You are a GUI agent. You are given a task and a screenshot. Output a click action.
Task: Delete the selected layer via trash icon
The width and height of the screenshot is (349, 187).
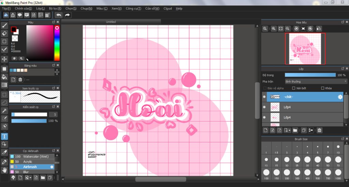[x=319, y=130]
